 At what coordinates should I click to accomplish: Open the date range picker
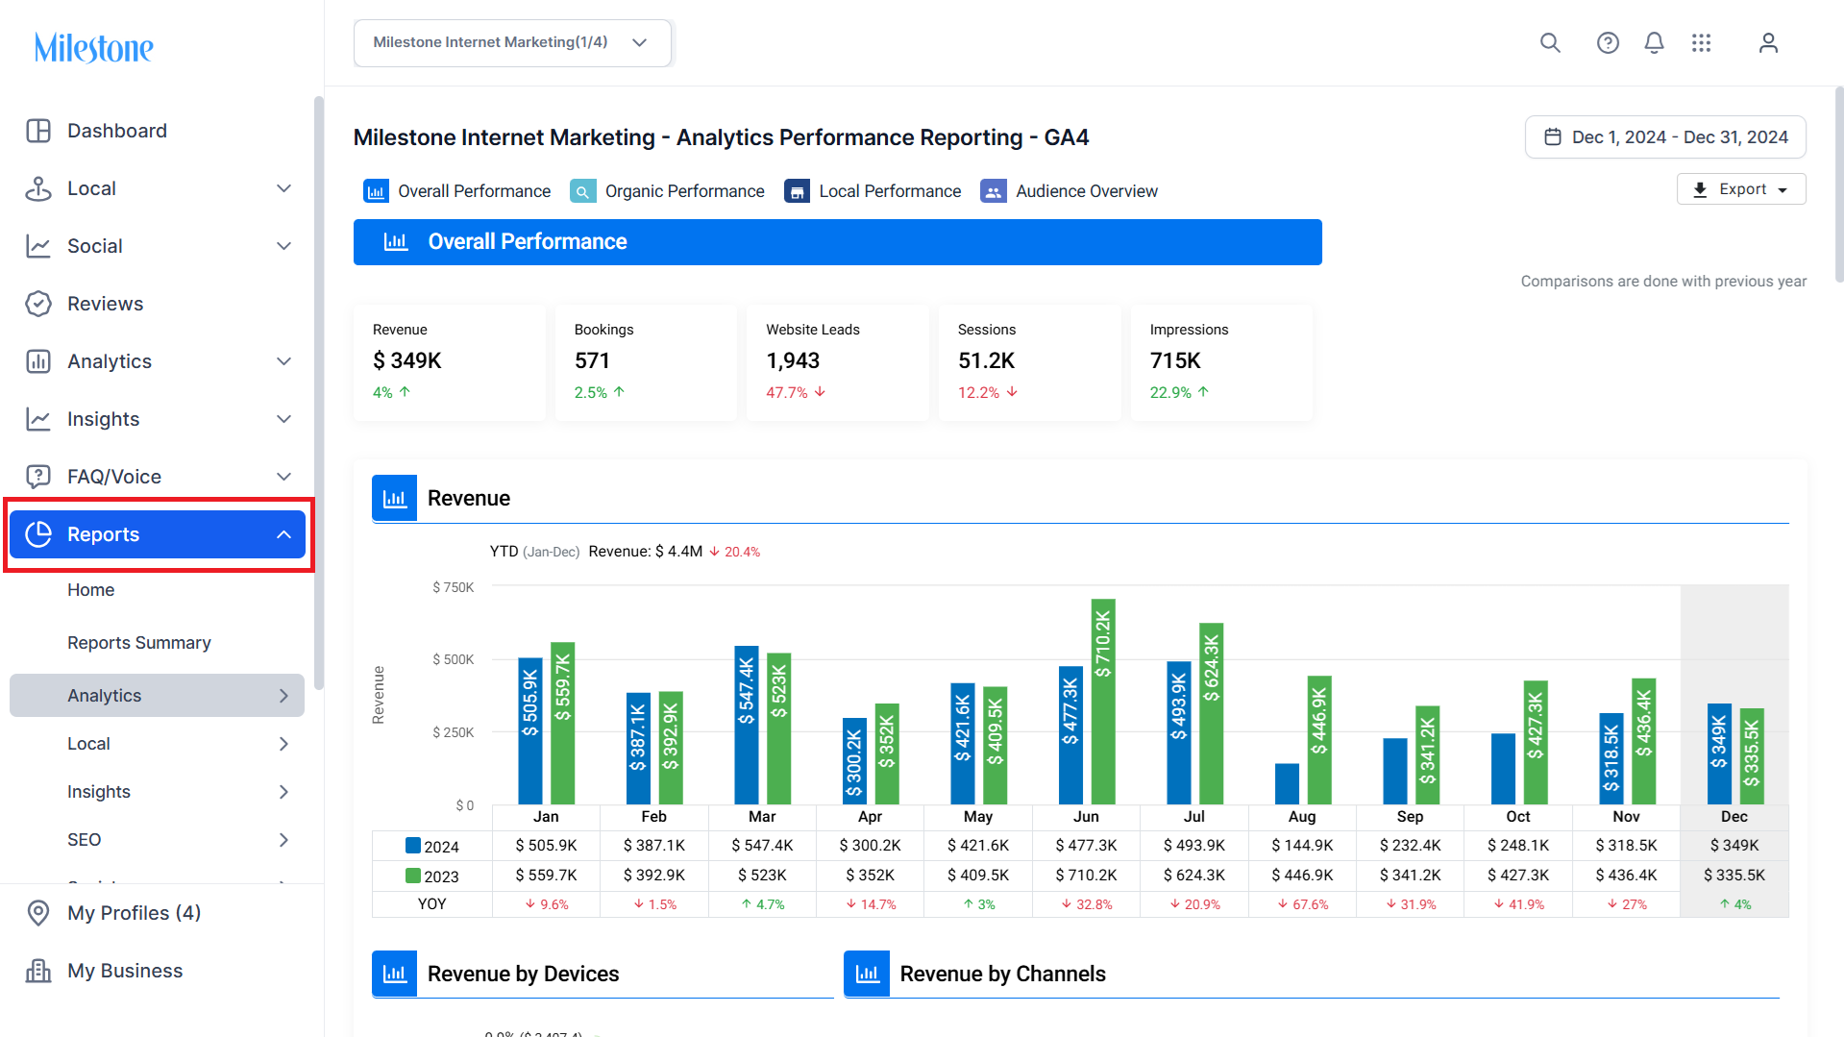(1665, 137)
